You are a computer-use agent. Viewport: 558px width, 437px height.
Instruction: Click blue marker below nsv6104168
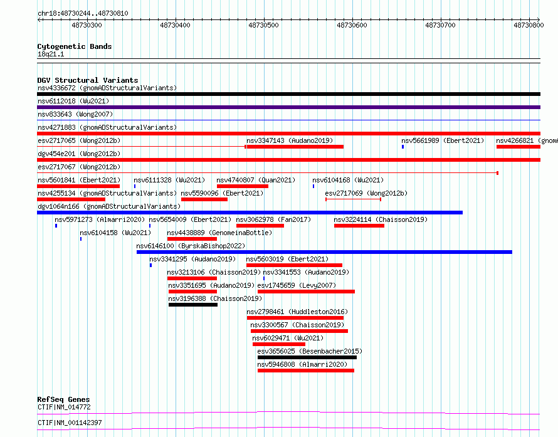pos(313,186)
